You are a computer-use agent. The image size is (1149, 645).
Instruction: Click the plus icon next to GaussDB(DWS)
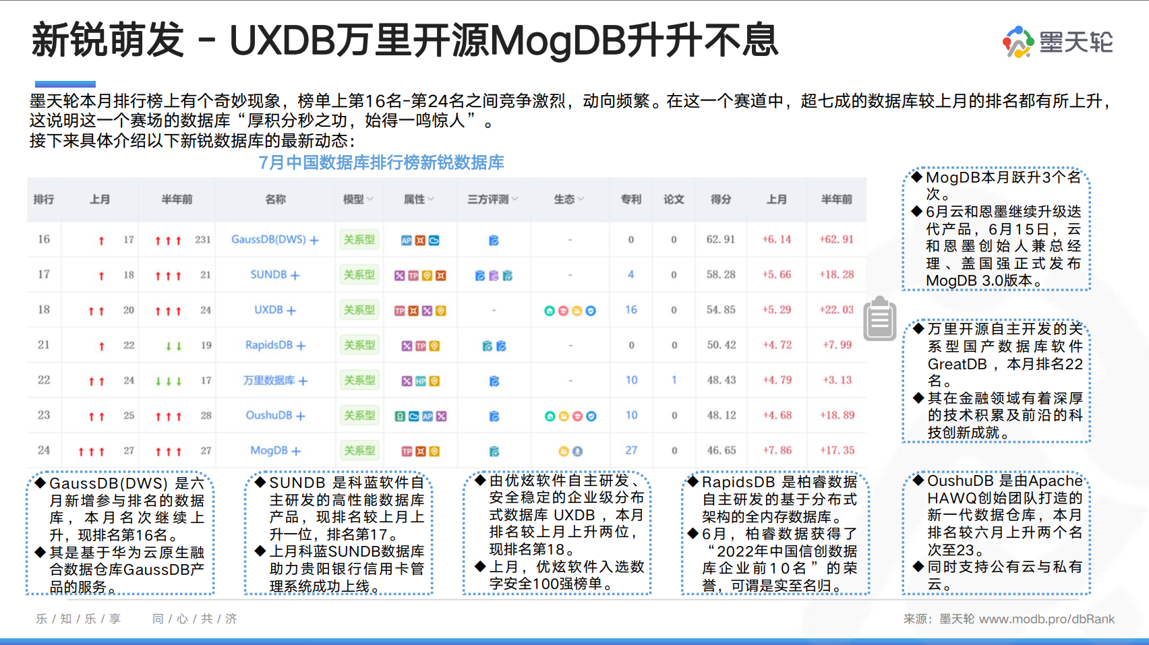314,240
